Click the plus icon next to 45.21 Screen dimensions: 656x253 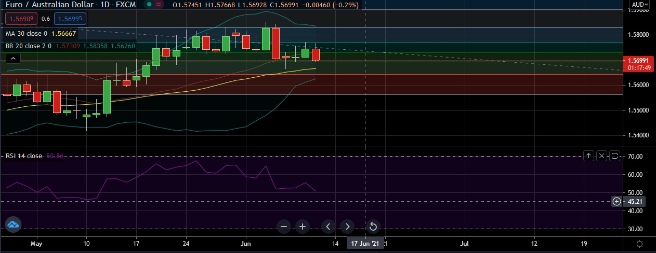click(x=616, y=202)
